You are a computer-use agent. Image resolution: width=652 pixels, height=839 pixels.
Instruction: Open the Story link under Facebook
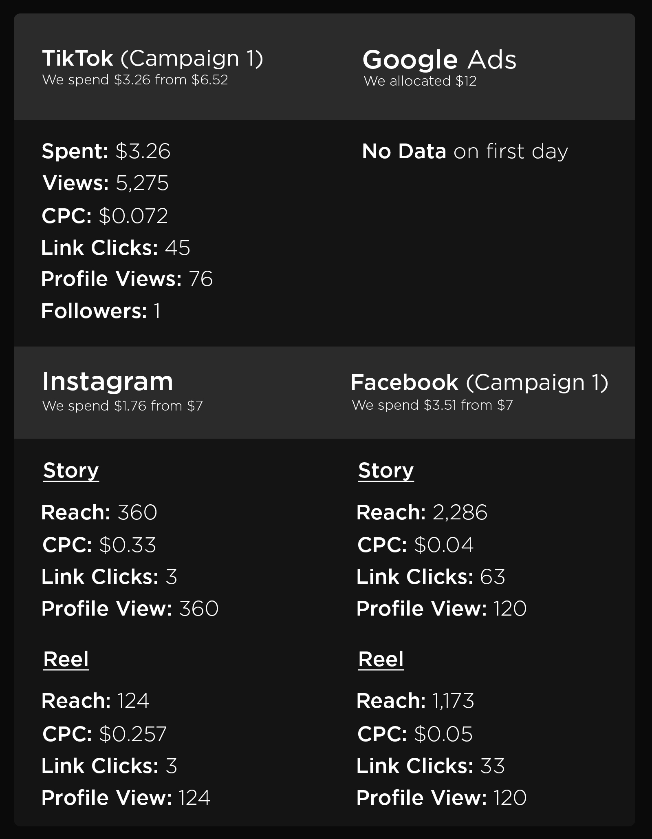(x=386, y=471)
